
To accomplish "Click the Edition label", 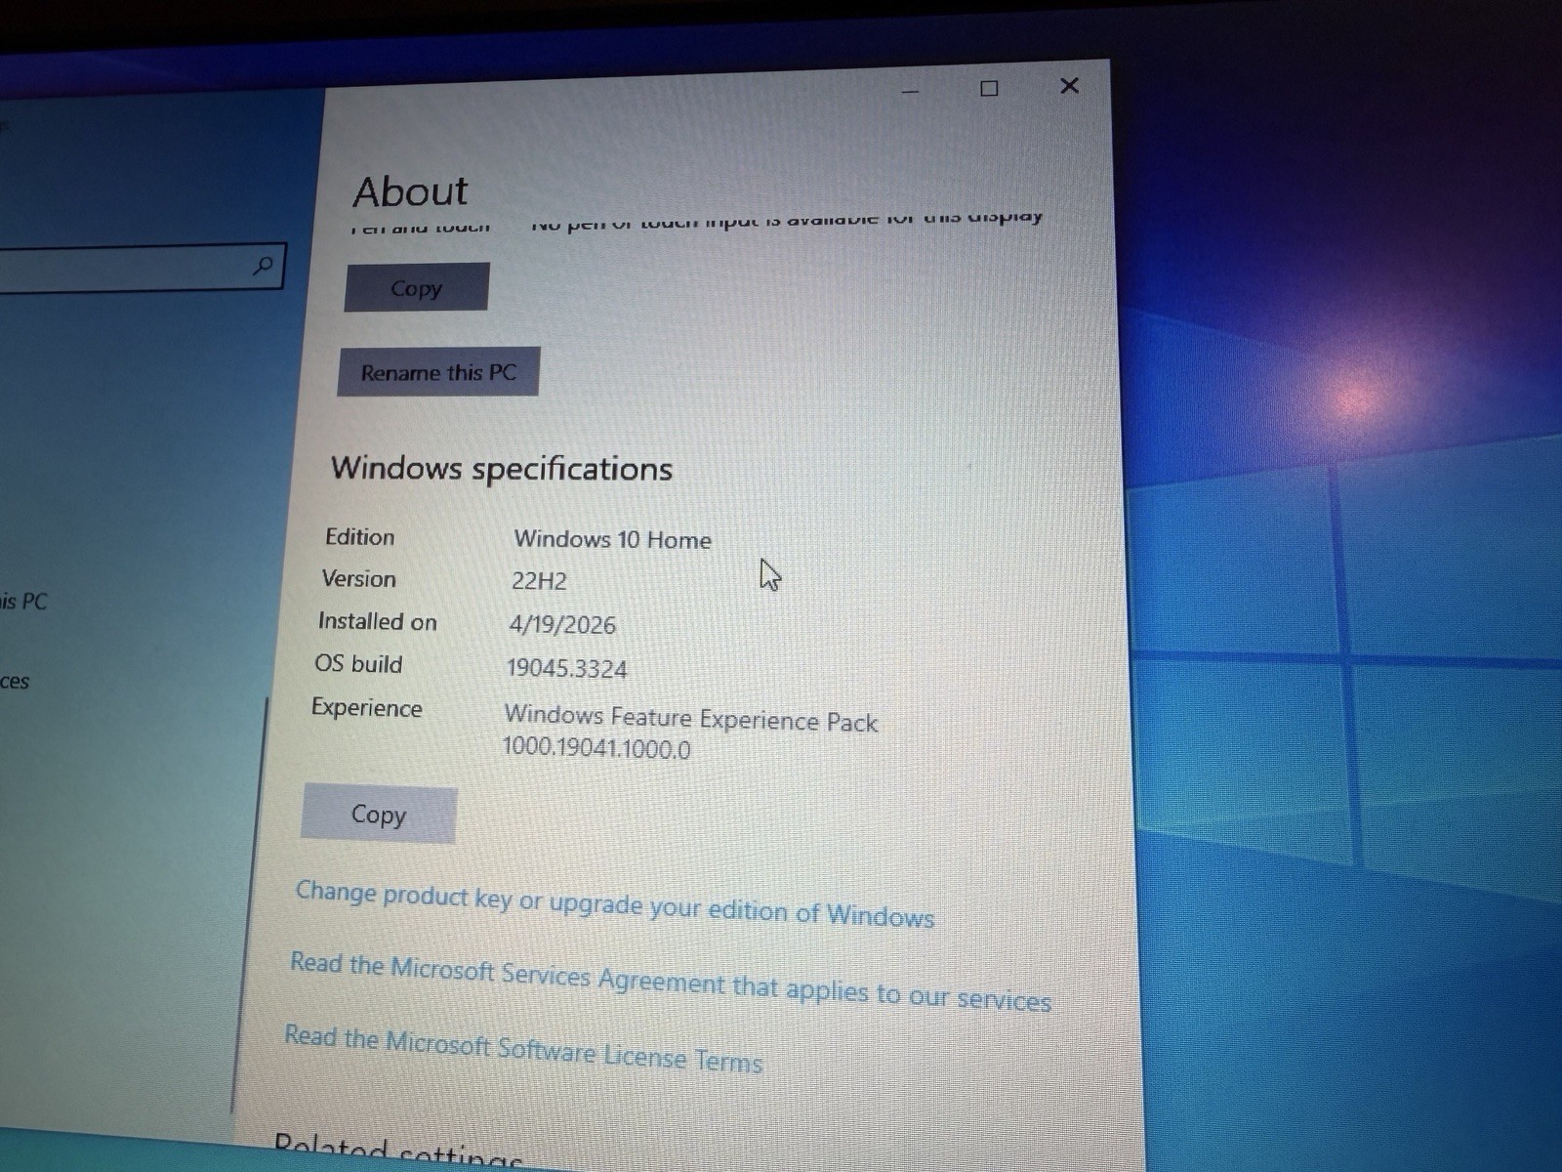I will [x=360, y=537].
